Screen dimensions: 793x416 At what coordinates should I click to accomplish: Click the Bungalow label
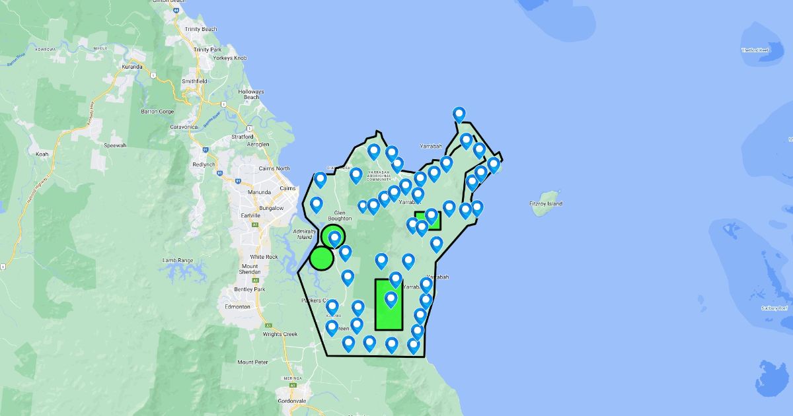(271, 208)
